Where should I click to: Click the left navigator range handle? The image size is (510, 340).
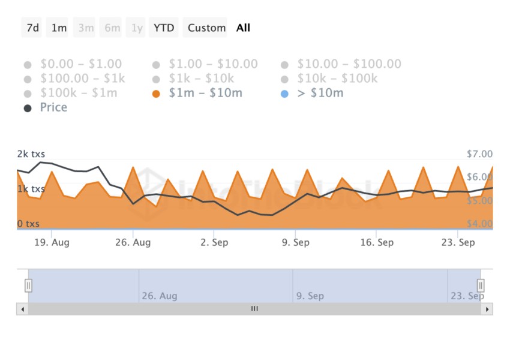point(28,285)
